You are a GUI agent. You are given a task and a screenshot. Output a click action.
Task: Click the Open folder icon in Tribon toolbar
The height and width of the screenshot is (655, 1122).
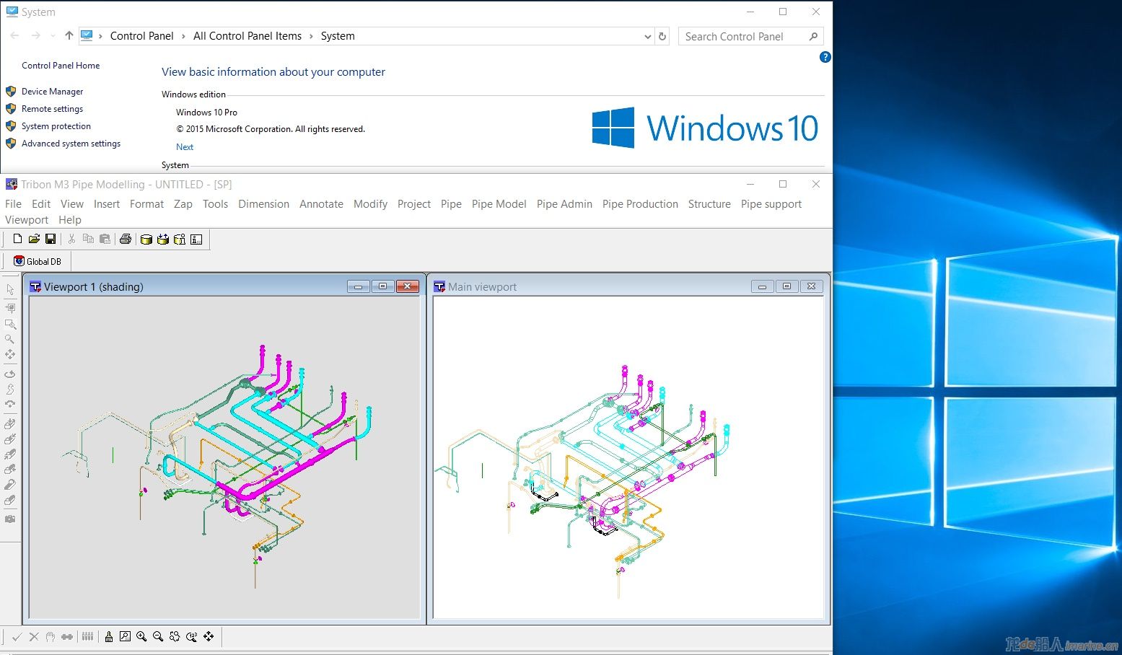click(34, 239)
